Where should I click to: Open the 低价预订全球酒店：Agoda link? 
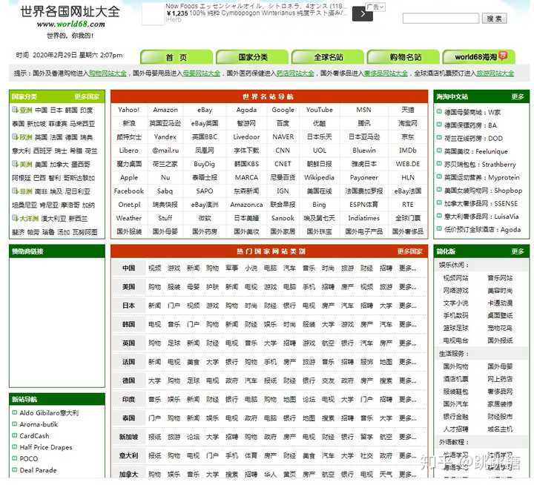(483, 230)
